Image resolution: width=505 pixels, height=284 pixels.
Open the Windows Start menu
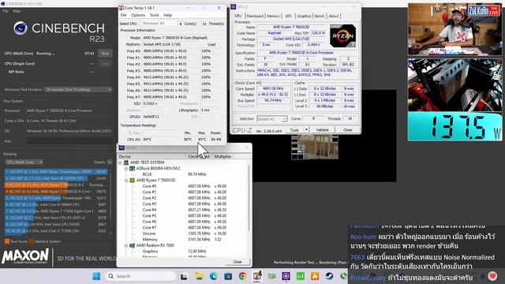pos(96,276)
